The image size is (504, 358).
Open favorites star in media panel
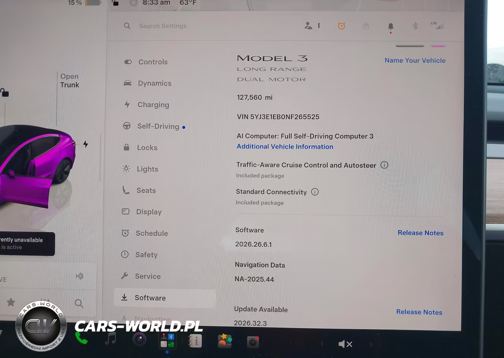click(11, 302)
